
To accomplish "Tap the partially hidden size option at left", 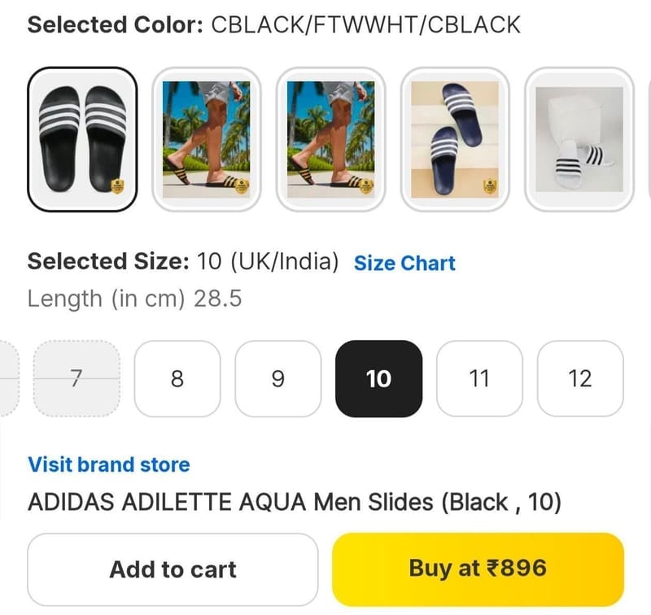I will (8, 378).
